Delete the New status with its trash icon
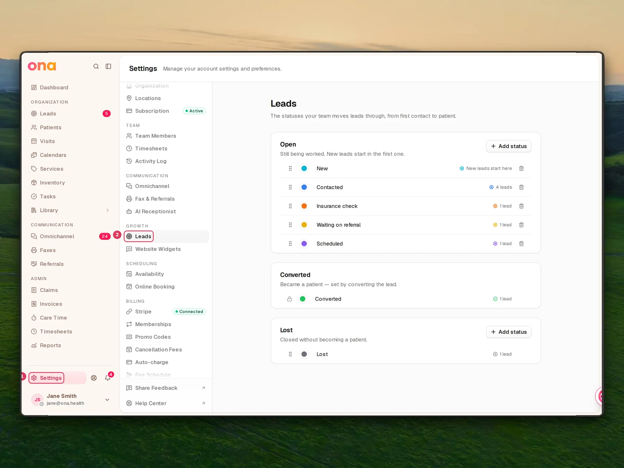Screen dimensions: 624x468 click(521, 168)
